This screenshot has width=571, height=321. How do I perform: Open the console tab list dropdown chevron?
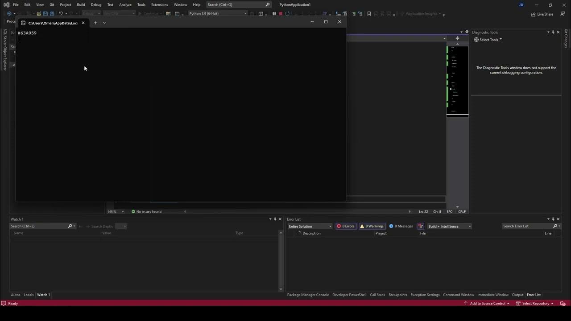pyautogui.click(x=104, y=23)
